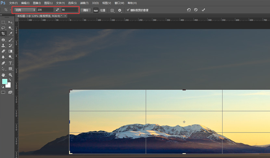Commit the crop with the checkmark button
The width and height of the screenshot is (270, 158).
coord(203,10)
